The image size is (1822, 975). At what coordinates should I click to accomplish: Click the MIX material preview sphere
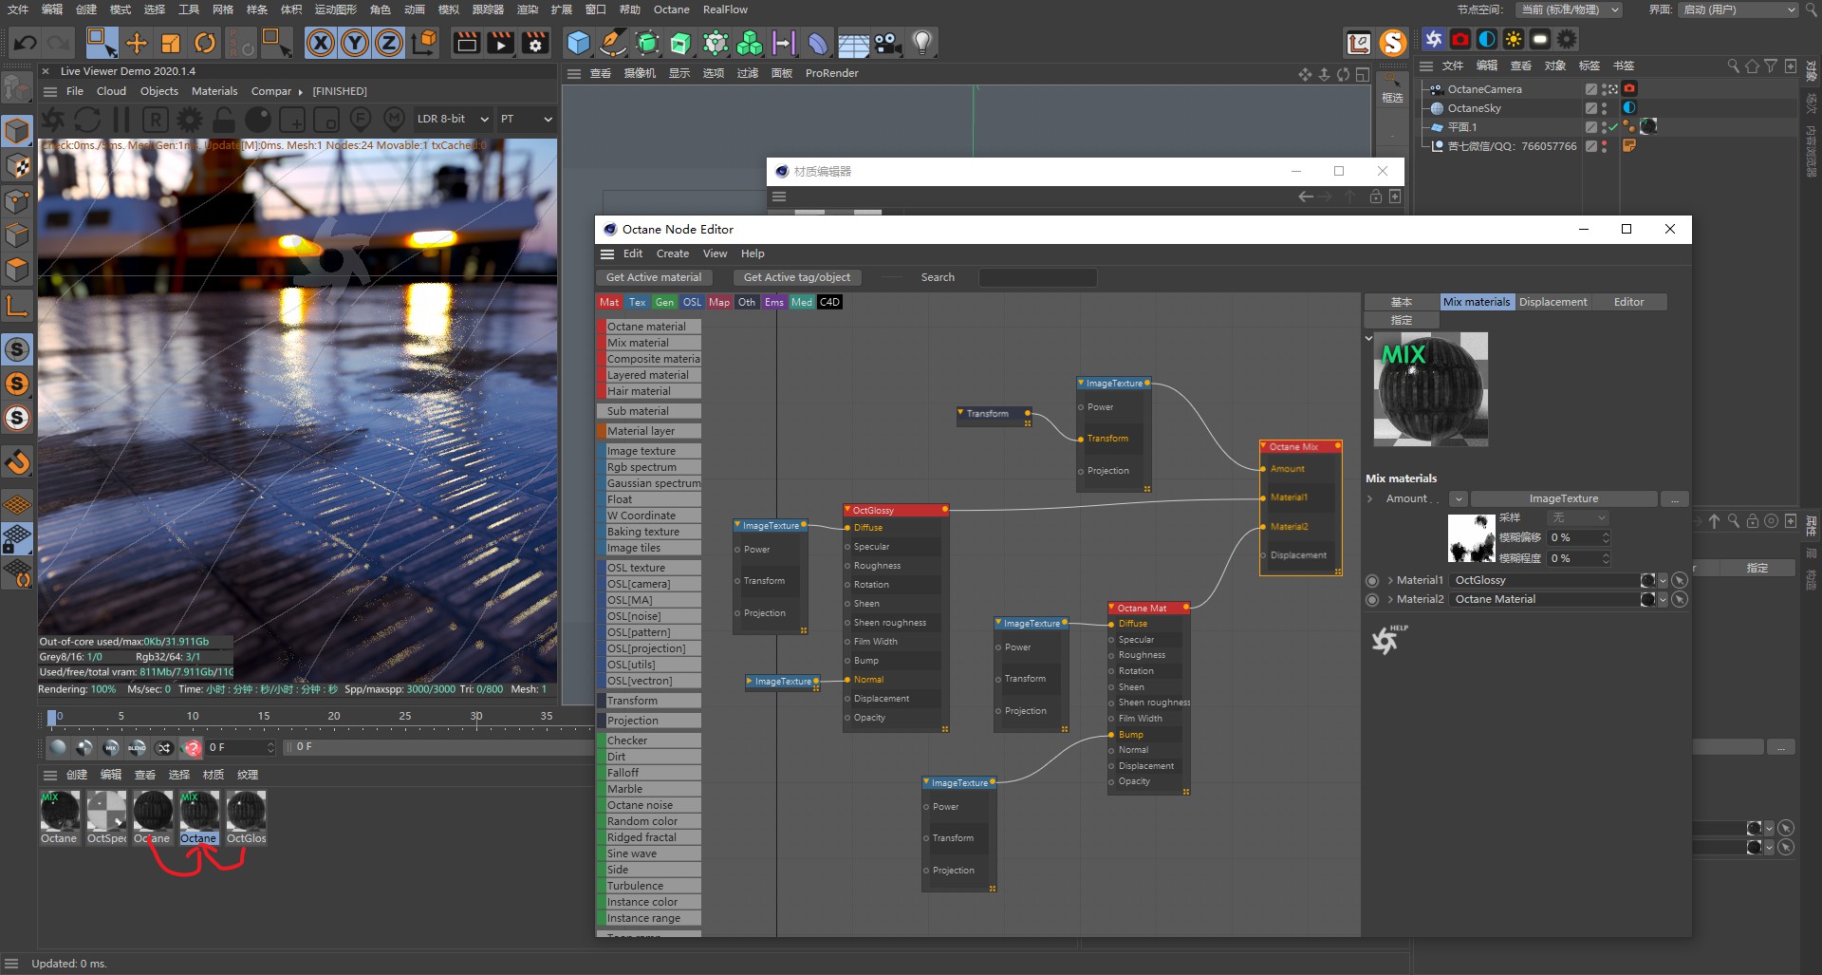coord(1431,389)
